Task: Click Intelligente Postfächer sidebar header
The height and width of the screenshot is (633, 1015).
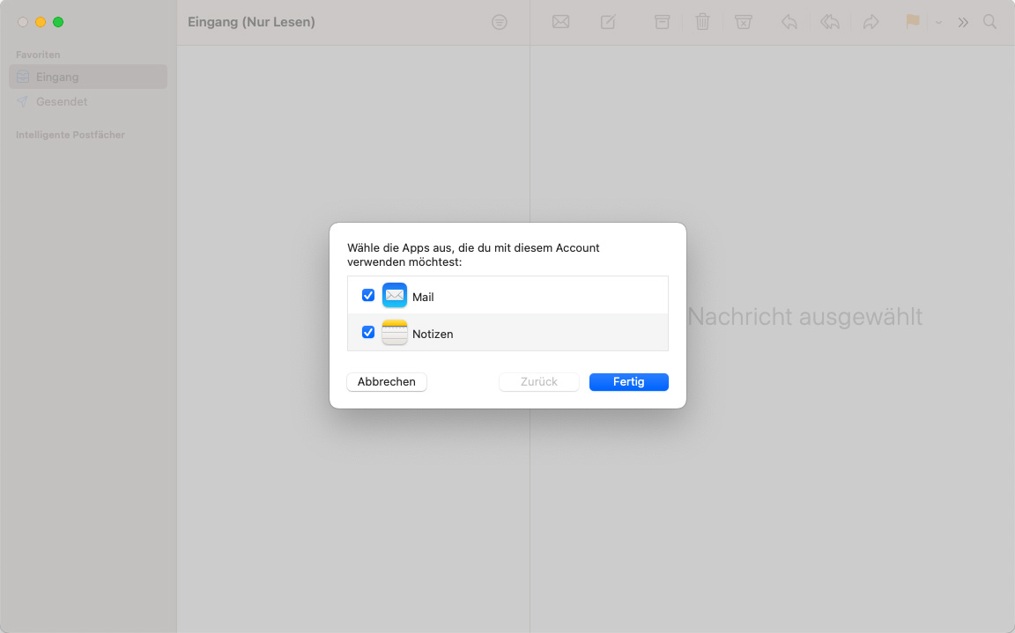Action: (x=70, y=135)
